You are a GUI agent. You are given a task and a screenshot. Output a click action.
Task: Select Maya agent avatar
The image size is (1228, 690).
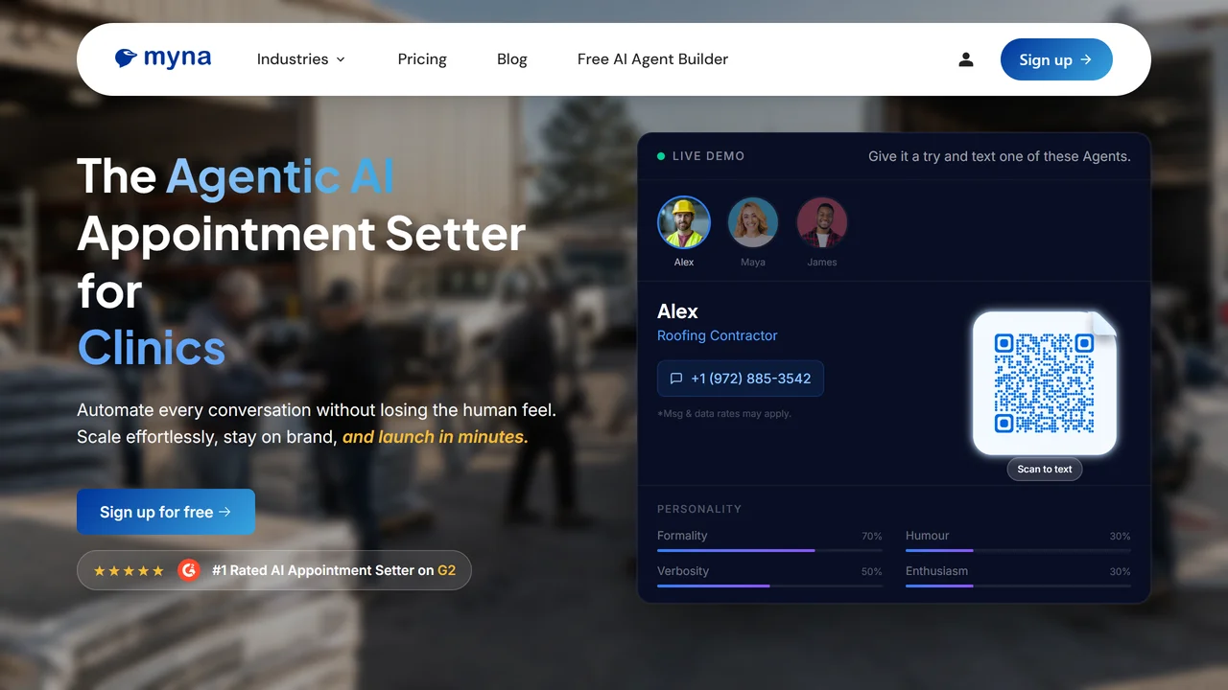coord(753,222)
